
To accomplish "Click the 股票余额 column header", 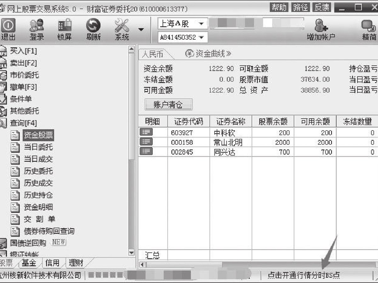I will coord(273,122).
